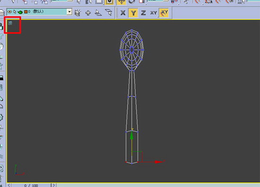Toggle layer 0 freeze cursor icon
The image size is (260, 187).
pyautogui.click(x=15, y=12)
